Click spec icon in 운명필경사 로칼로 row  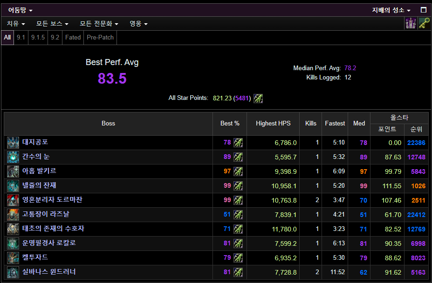click(x=238, y=244)
